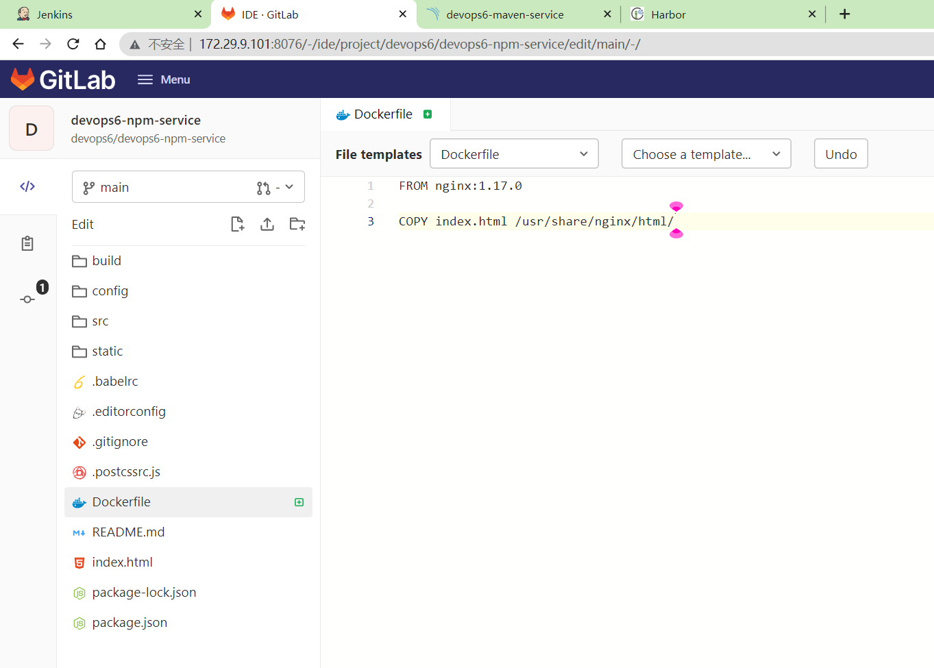Open the Dockerfile file template type dropdown
The width and height of the screenshot is (934, 668).
(514, 154)
